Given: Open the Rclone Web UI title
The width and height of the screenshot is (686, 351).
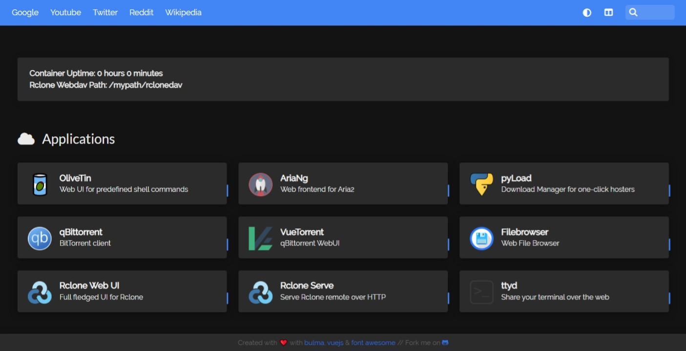Looking at the screenshot, I should point(89,285).
